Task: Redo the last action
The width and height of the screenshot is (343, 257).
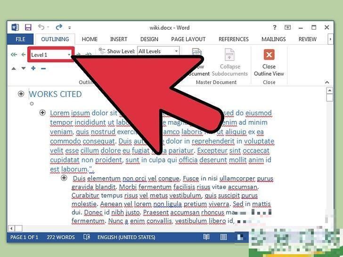Action: tap(59, 27)
